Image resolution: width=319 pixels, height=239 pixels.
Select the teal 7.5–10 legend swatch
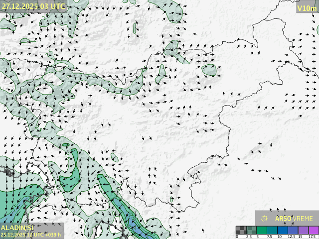tap(272, 230)
